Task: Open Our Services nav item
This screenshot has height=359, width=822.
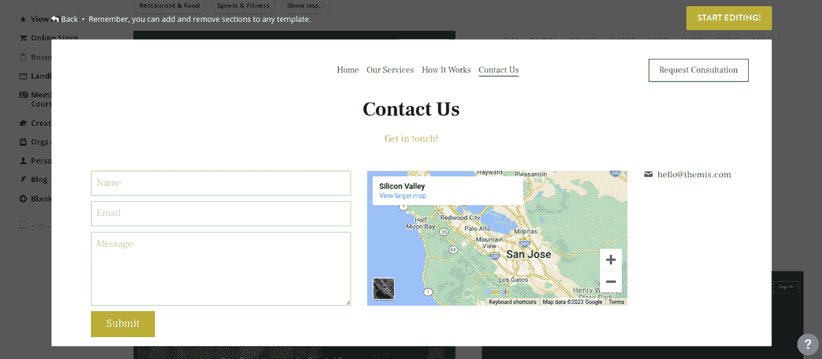Action: (390, 70)
